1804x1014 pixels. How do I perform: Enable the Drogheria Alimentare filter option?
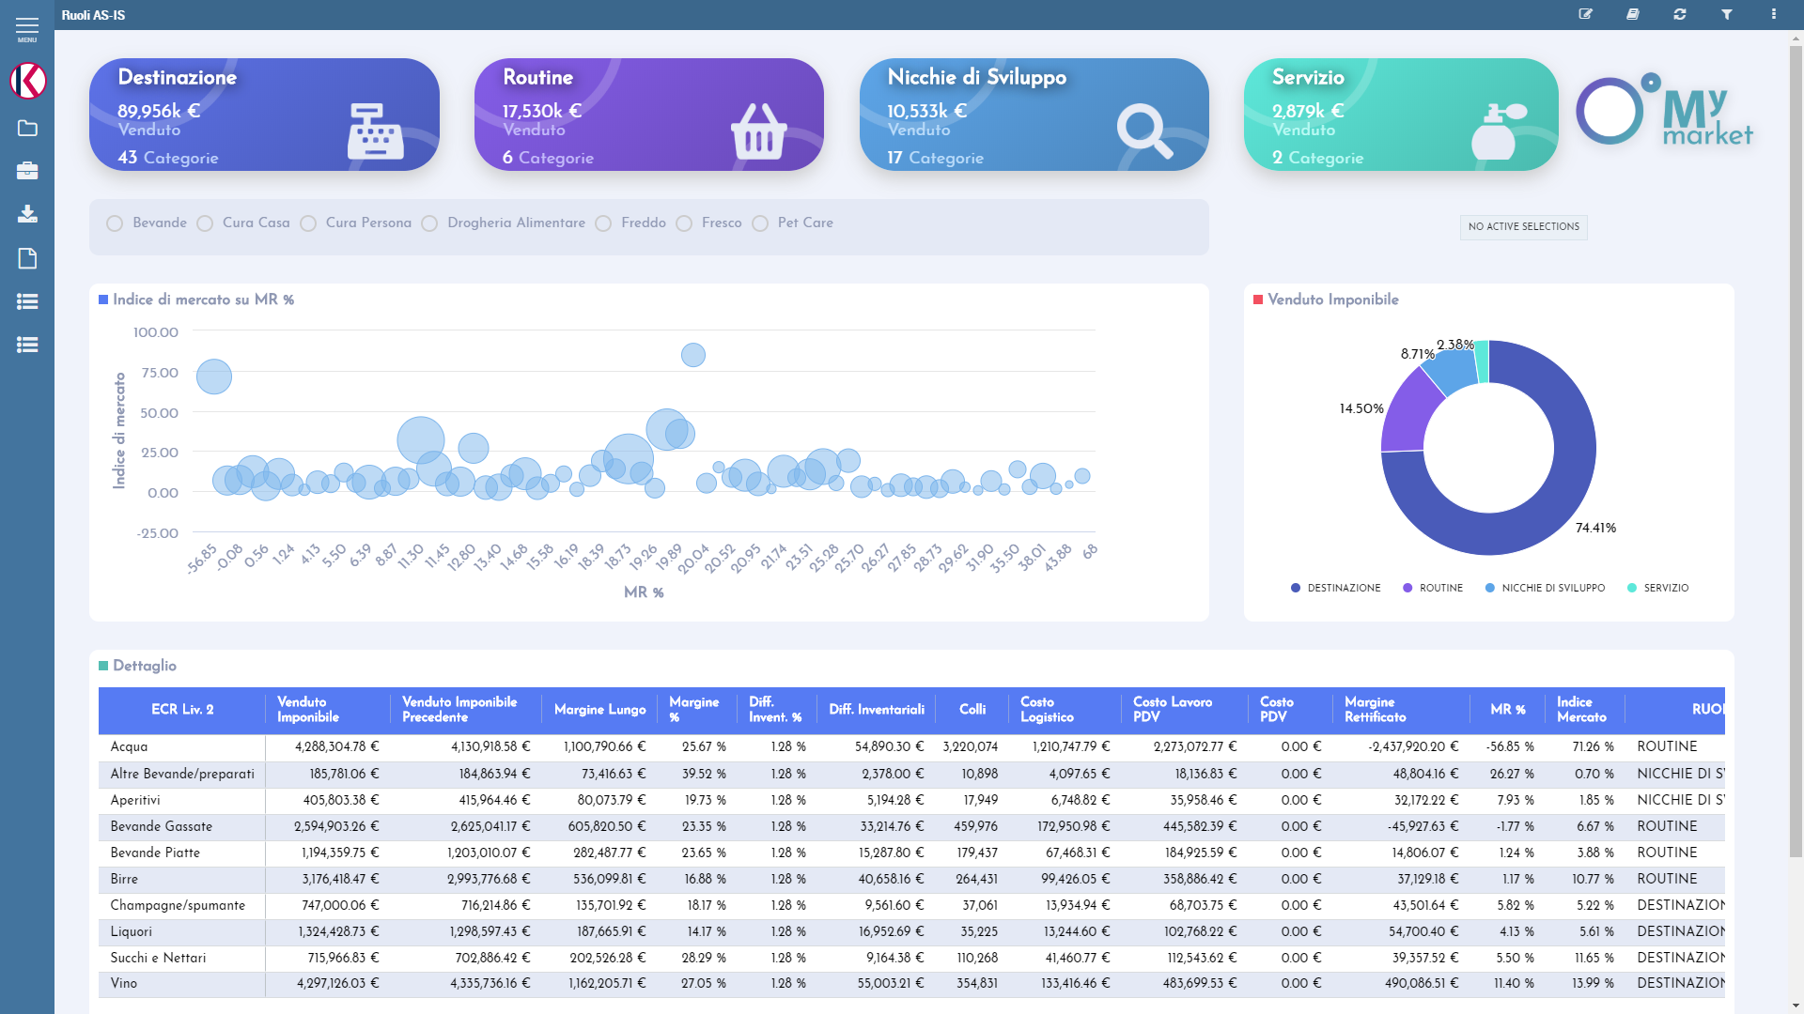tap(429, 223)
